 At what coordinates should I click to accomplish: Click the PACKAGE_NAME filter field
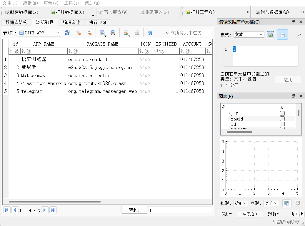coord(103,51)
